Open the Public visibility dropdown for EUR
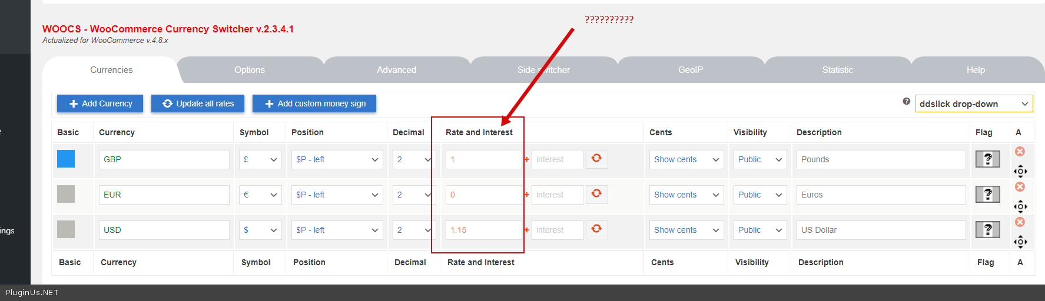Screen dimensions: 1045x301 click(x=759, y=195)
